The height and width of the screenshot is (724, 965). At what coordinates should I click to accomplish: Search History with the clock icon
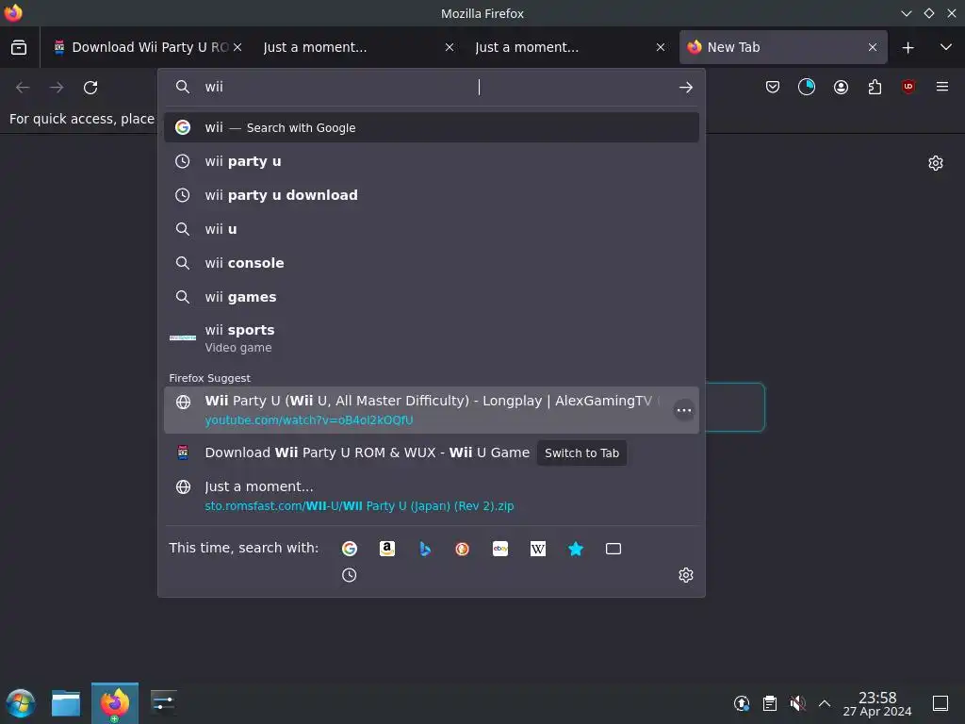pos(350,575)
